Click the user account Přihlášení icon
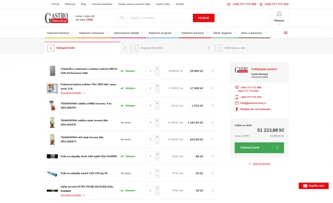Screen dimensions: 333x203 tap(279, 14)
